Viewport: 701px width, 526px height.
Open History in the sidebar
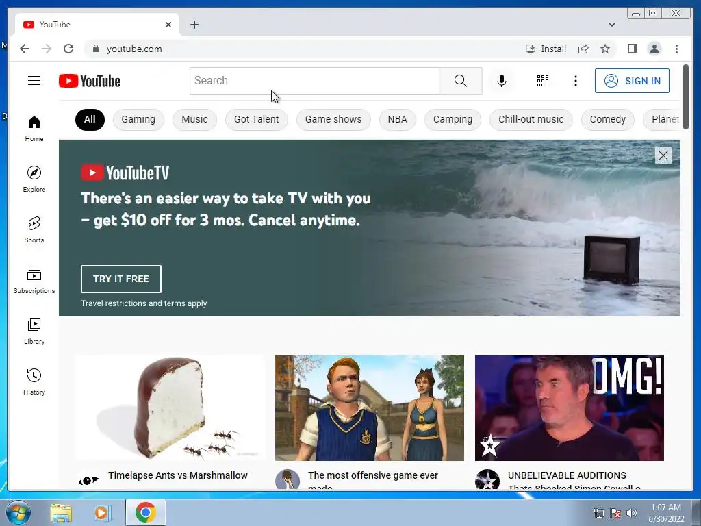34,381
